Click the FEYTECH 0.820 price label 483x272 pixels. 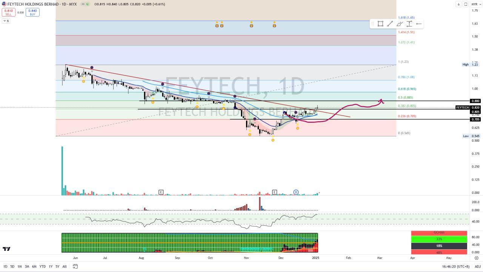(x=468, y=108)
